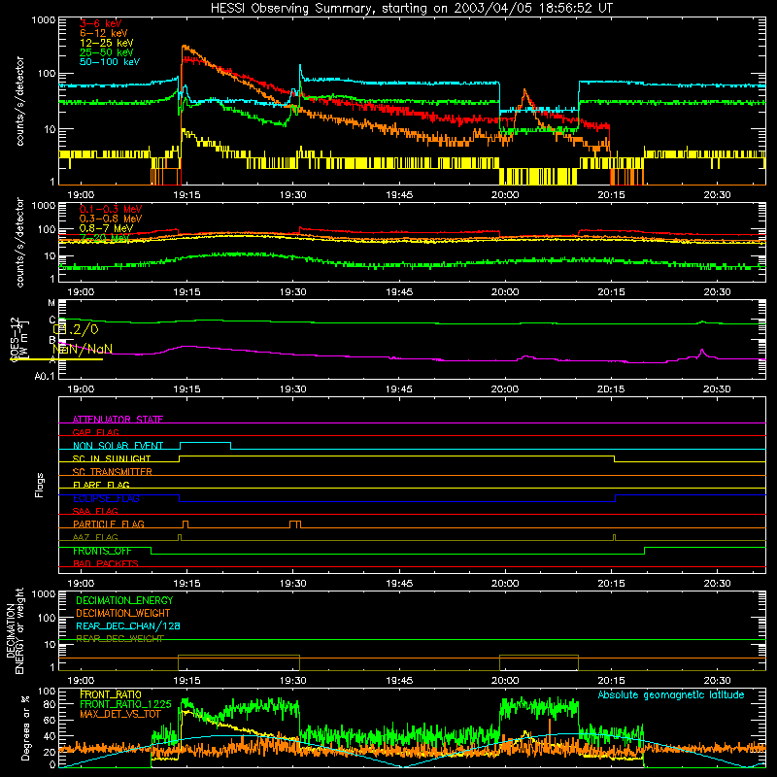This screenshot has width=777, height=777.
Task: Select the PARTICLE_FLAG label
Action: (109, 524)
